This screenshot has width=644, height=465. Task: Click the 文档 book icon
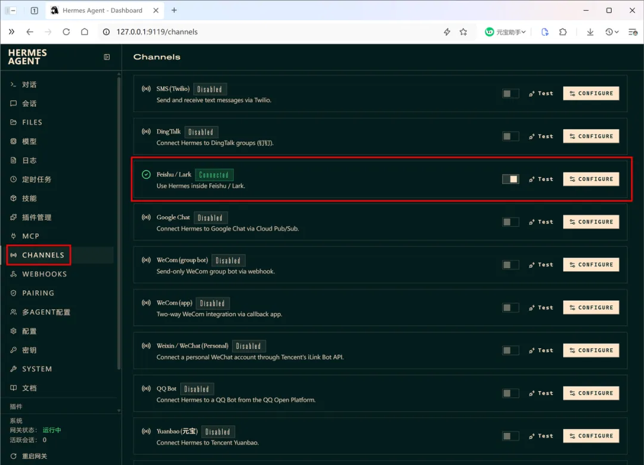(x=14, y=387)
